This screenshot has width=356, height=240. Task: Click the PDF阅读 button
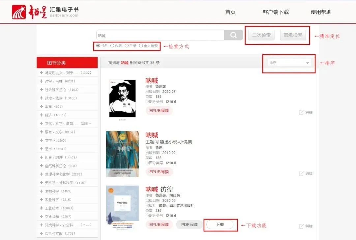[x=189, y=225]
